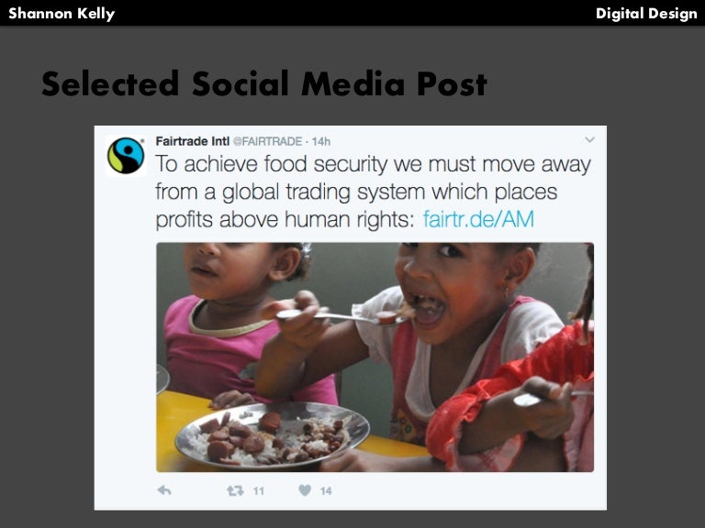
Task: Click the 14h timestamp of the tweet
Action: (321, 141)
